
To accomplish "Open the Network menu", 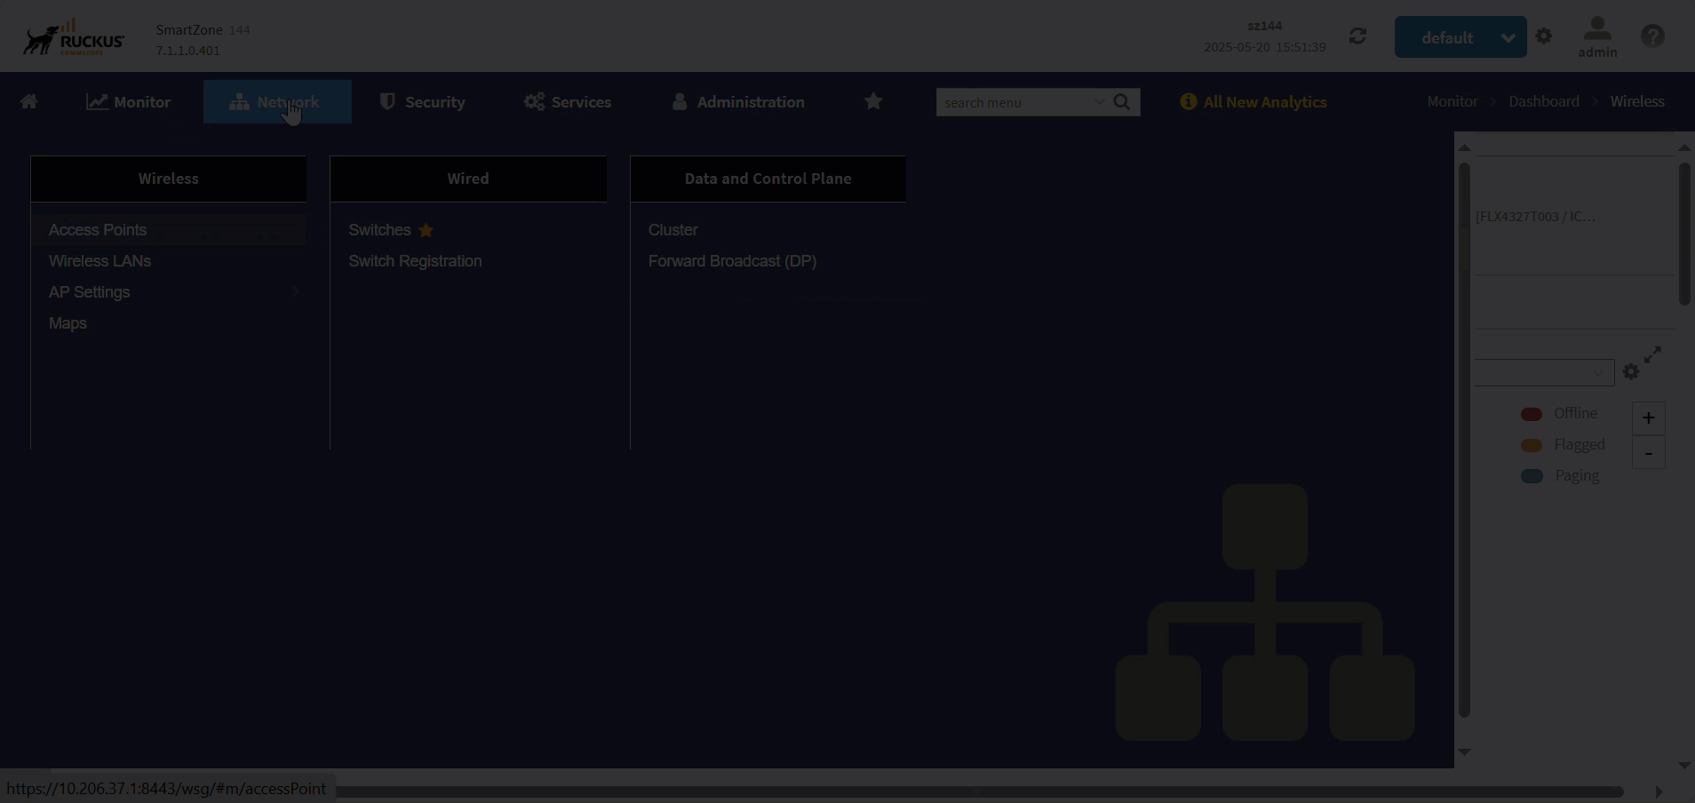I will pos(277,102).
